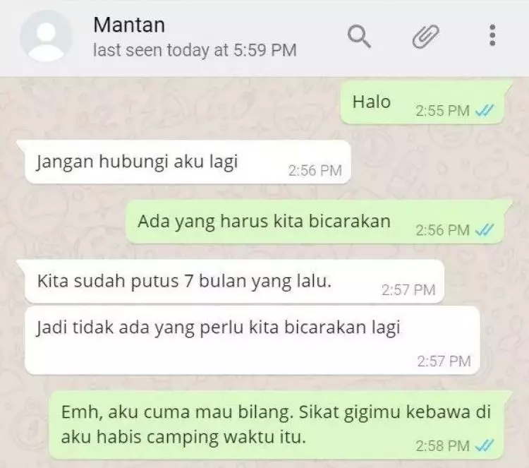Screen dimensions: 529x468
Task: Click the 2:57 PM timestamp in Jadi tidak bubble
Action: coord(444,361)
